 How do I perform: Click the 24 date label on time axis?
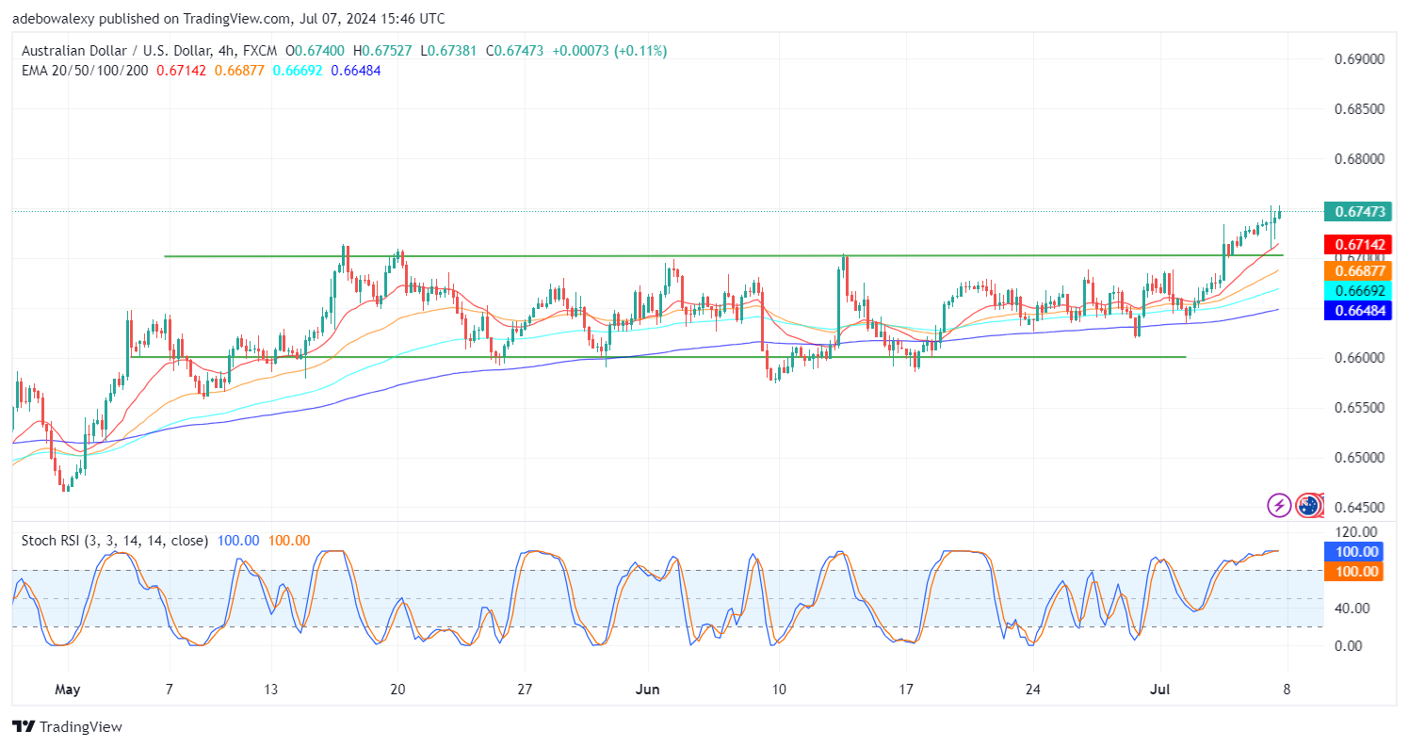click(x=1033, y=689)
